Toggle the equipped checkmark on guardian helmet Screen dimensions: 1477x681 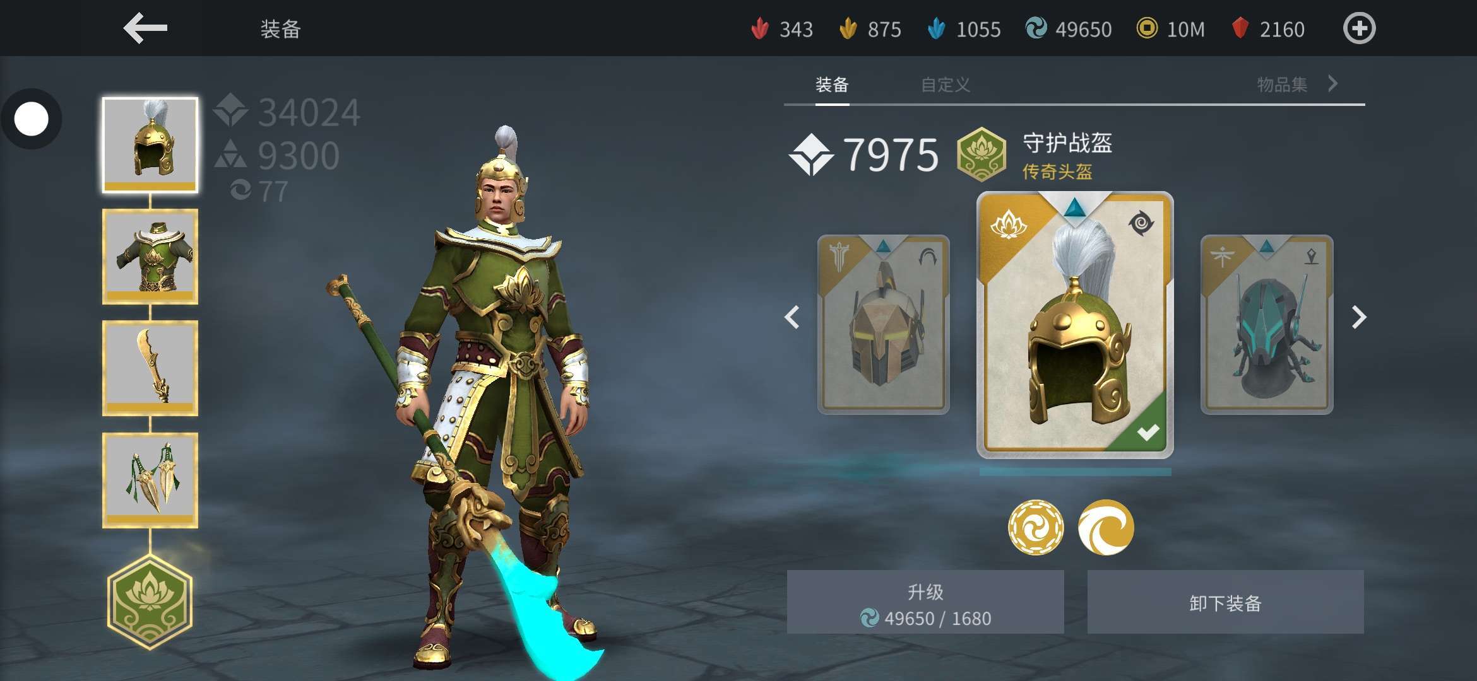point(1147,433)
